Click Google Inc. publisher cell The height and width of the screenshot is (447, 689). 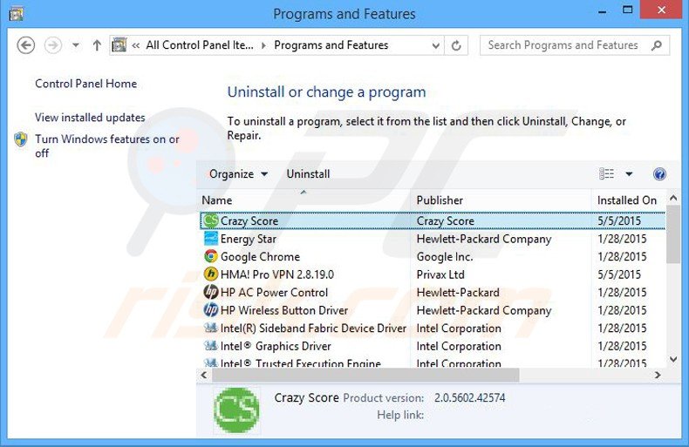point(445,257)
